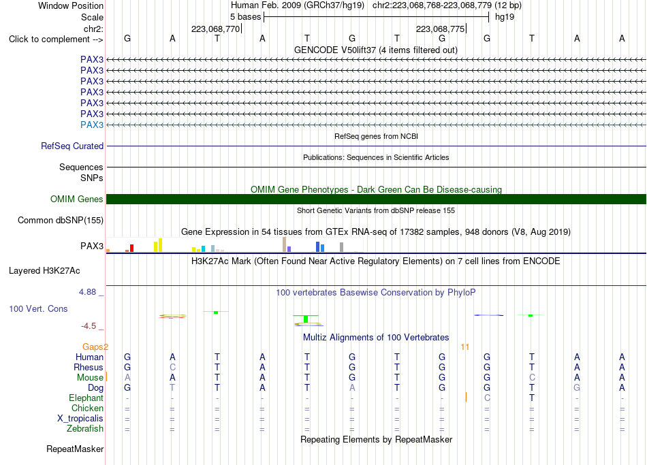
Task: Click the faded 'C' in the Mouse row
Action: tap(532, 378)
